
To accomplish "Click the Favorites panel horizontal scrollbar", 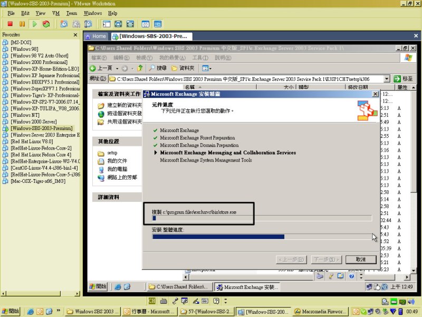I will pos(41,293).
